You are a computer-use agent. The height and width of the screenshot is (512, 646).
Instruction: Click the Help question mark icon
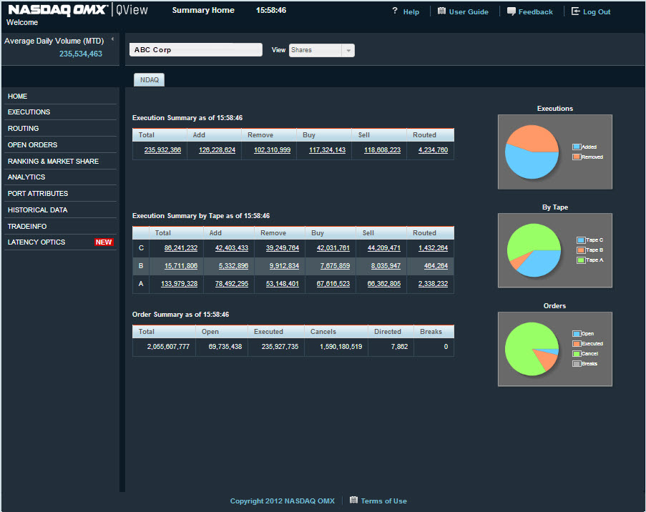click(395, 11)
